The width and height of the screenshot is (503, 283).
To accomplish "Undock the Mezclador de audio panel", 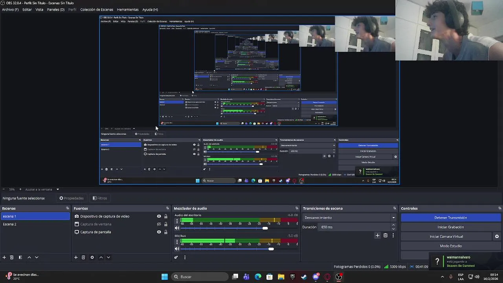I will (x=297, y=208).
